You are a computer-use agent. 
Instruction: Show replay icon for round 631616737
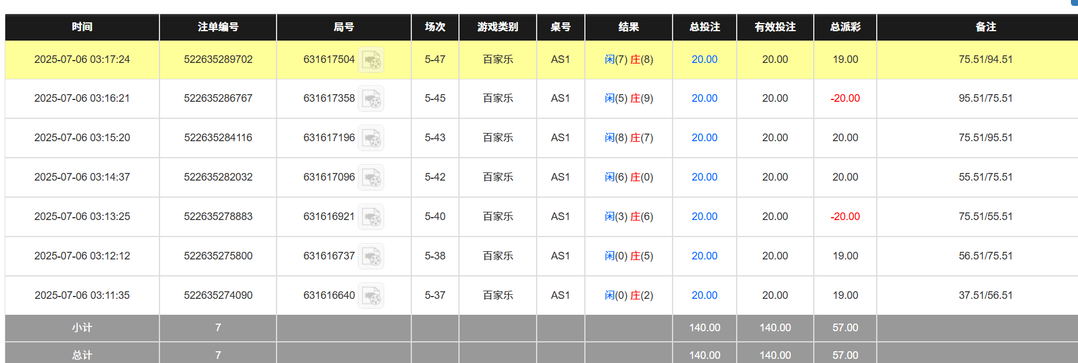coord(371,257)
